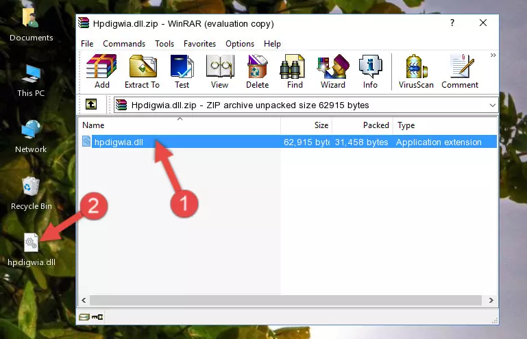Click the horizontal scrollbar left arrow
Image resolution: width=527 pixels, height=339 pixels.
[84, 300]
